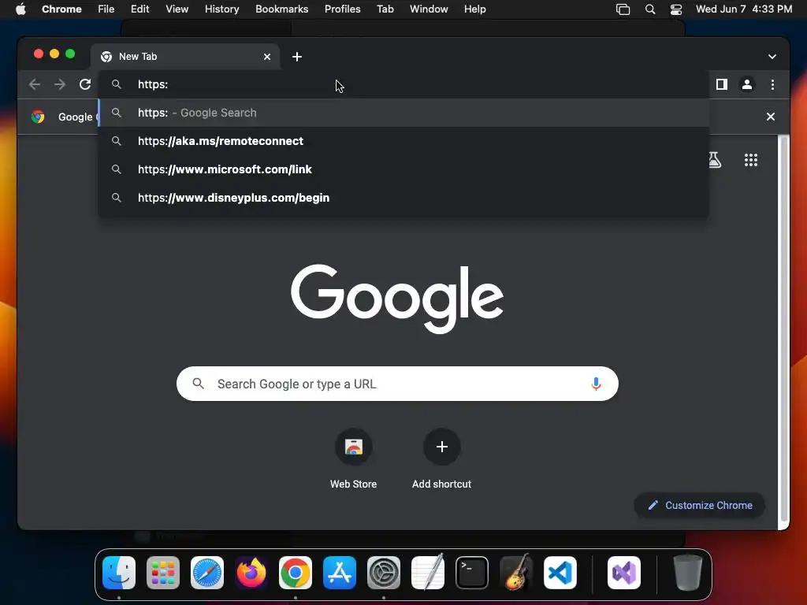Image resolution: width=807 pixels, height=605 pixels.
Task: Open the Chrome app menu
Action: point(61,9)
